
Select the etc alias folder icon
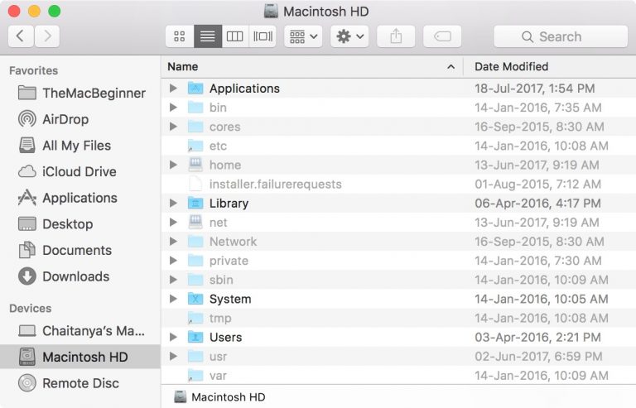pos(195,146)
